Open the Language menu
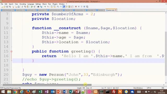The image size is (167, 94). (31, 4)
